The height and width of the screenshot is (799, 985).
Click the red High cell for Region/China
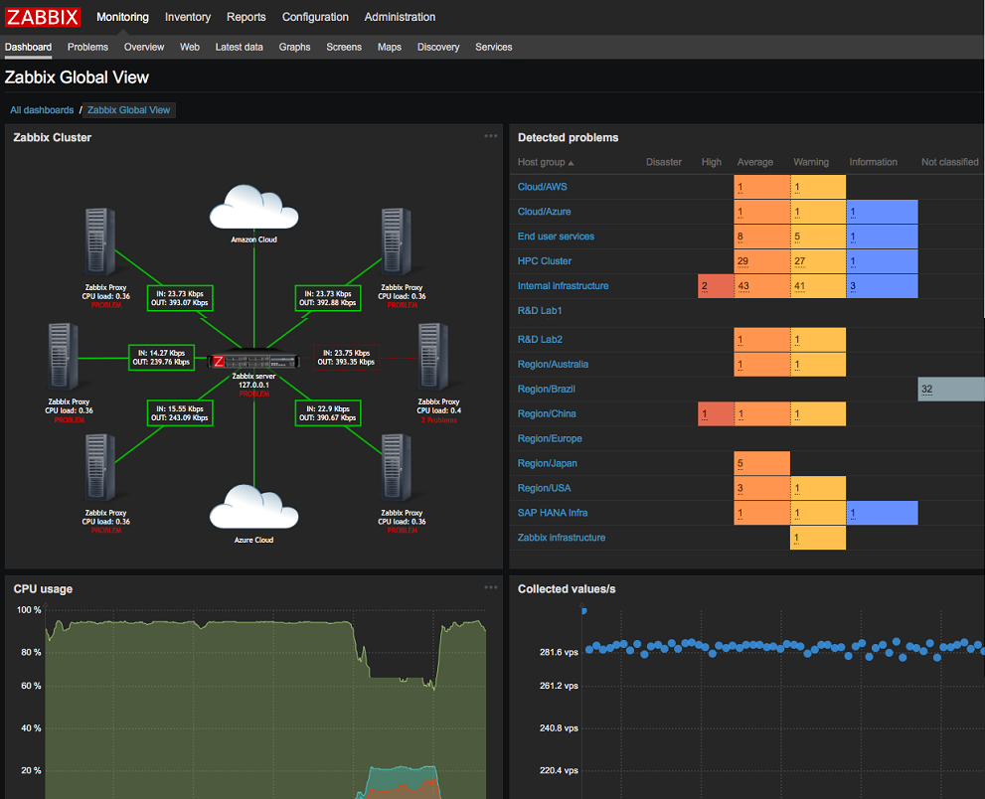[716, 414]
